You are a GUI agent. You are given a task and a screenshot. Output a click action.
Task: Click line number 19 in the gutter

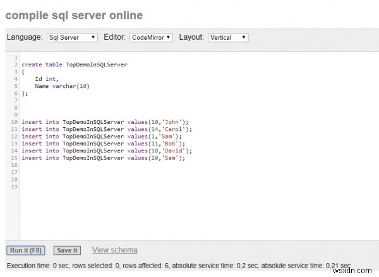click(x=15, y=187)
